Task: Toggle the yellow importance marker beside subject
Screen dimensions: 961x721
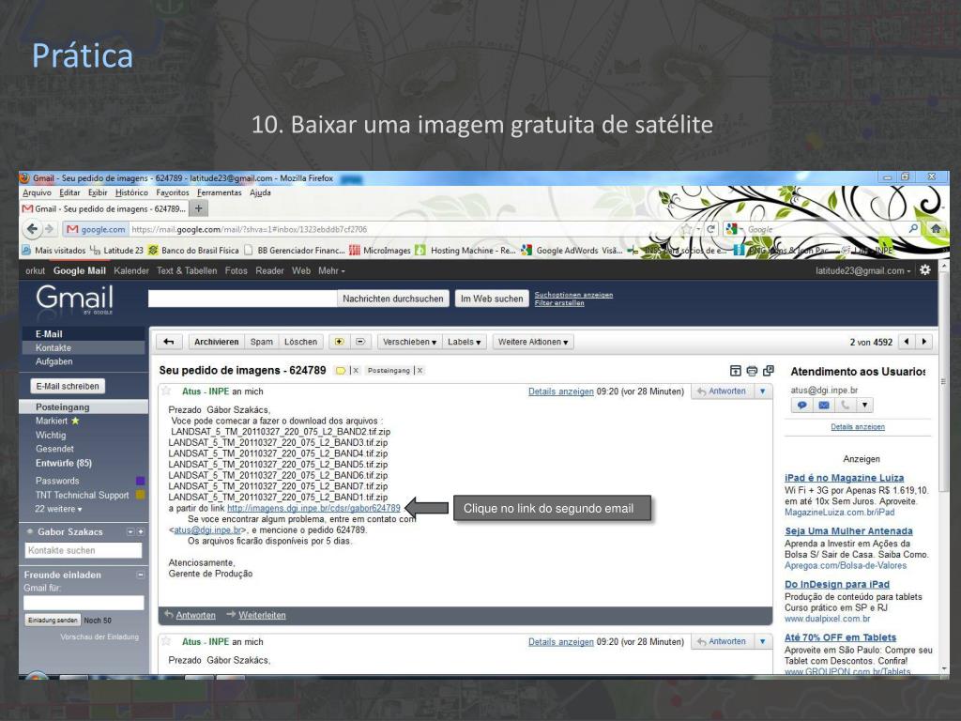Action: 340,371
